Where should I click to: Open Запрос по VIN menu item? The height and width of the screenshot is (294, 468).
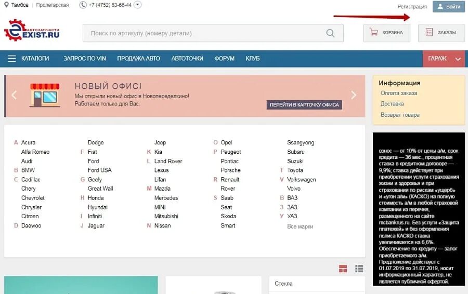point(84,59)
